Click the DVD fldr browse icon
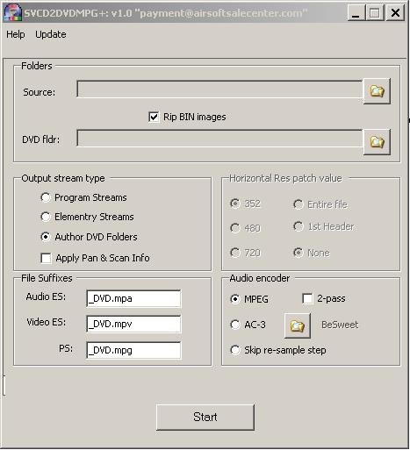This screenshot has width=410, height=450. click(377, 142)
